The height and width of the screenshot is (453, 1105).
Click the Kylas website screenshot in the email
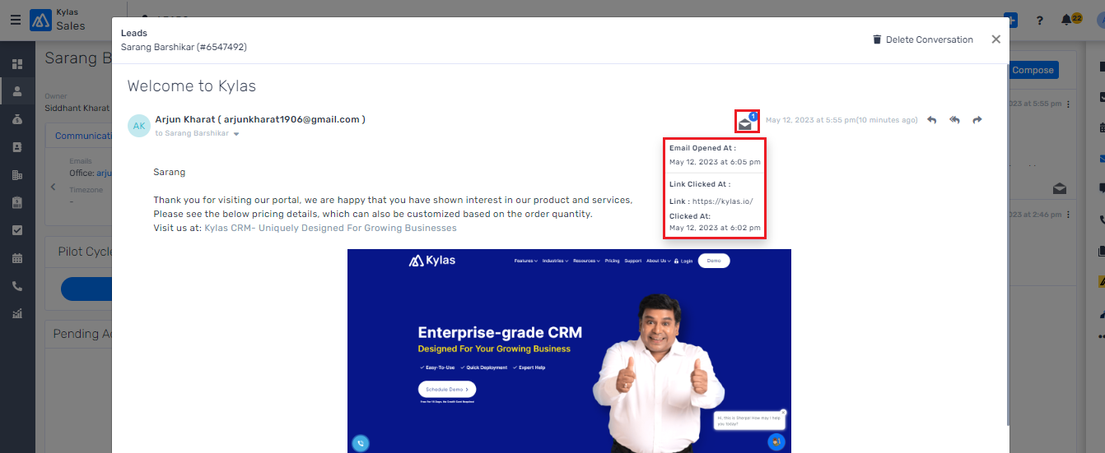tap(569, 351)
